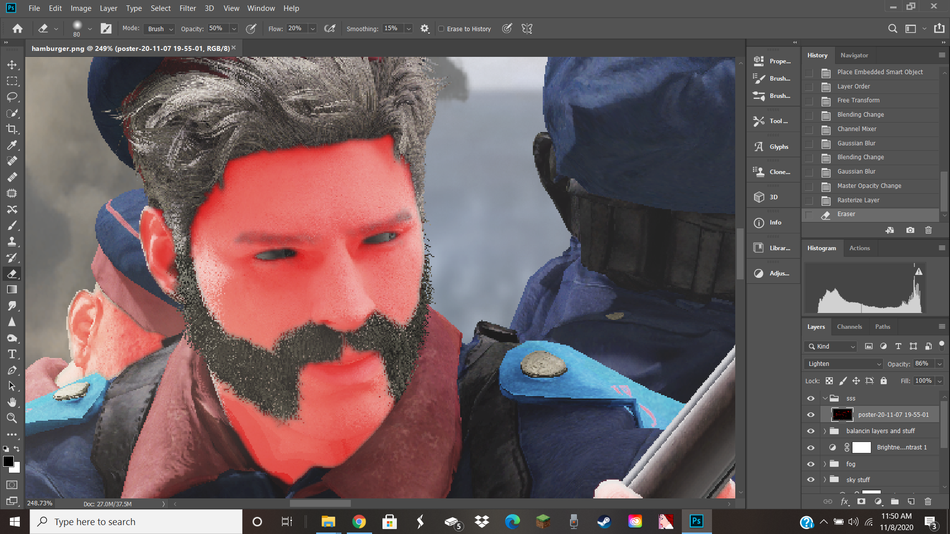Open the Filter menu
The width and height of the screenshot is (950, 534).
pos(188,8)
